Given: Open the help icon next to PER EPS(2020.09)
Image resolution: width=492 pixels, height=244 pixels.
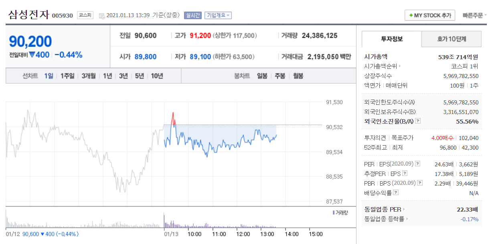Looking at the screenshot, I should tap(418, 164).
